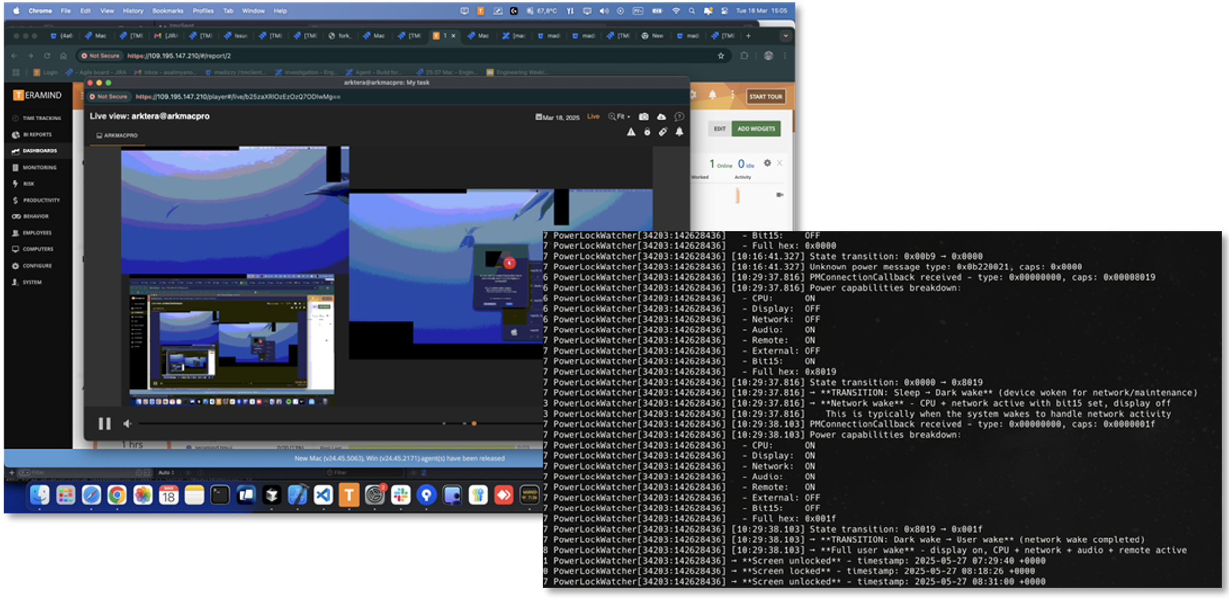Click the bell icon in player toolbar
This screenshot has height=598, width=1229.
pos(679,132)
